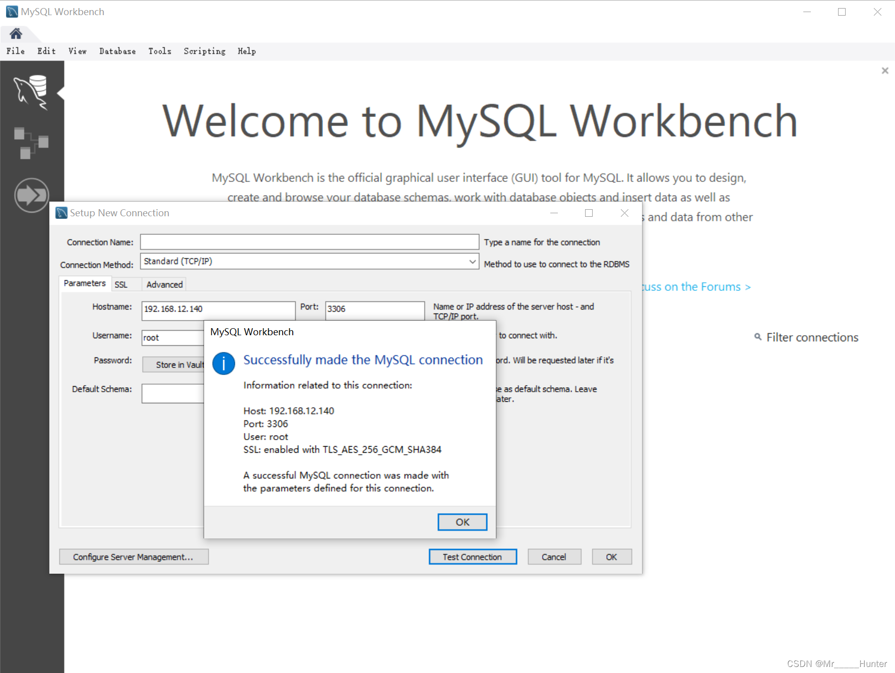Screen dimensions: 895x673
Task: Open the Home tab icon
Action: (16, 34)
